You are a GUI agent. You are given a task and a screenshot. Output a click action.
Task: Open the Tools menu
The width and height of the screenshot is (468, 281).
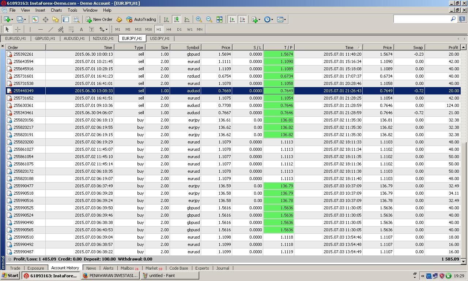(x=72, y=10)
